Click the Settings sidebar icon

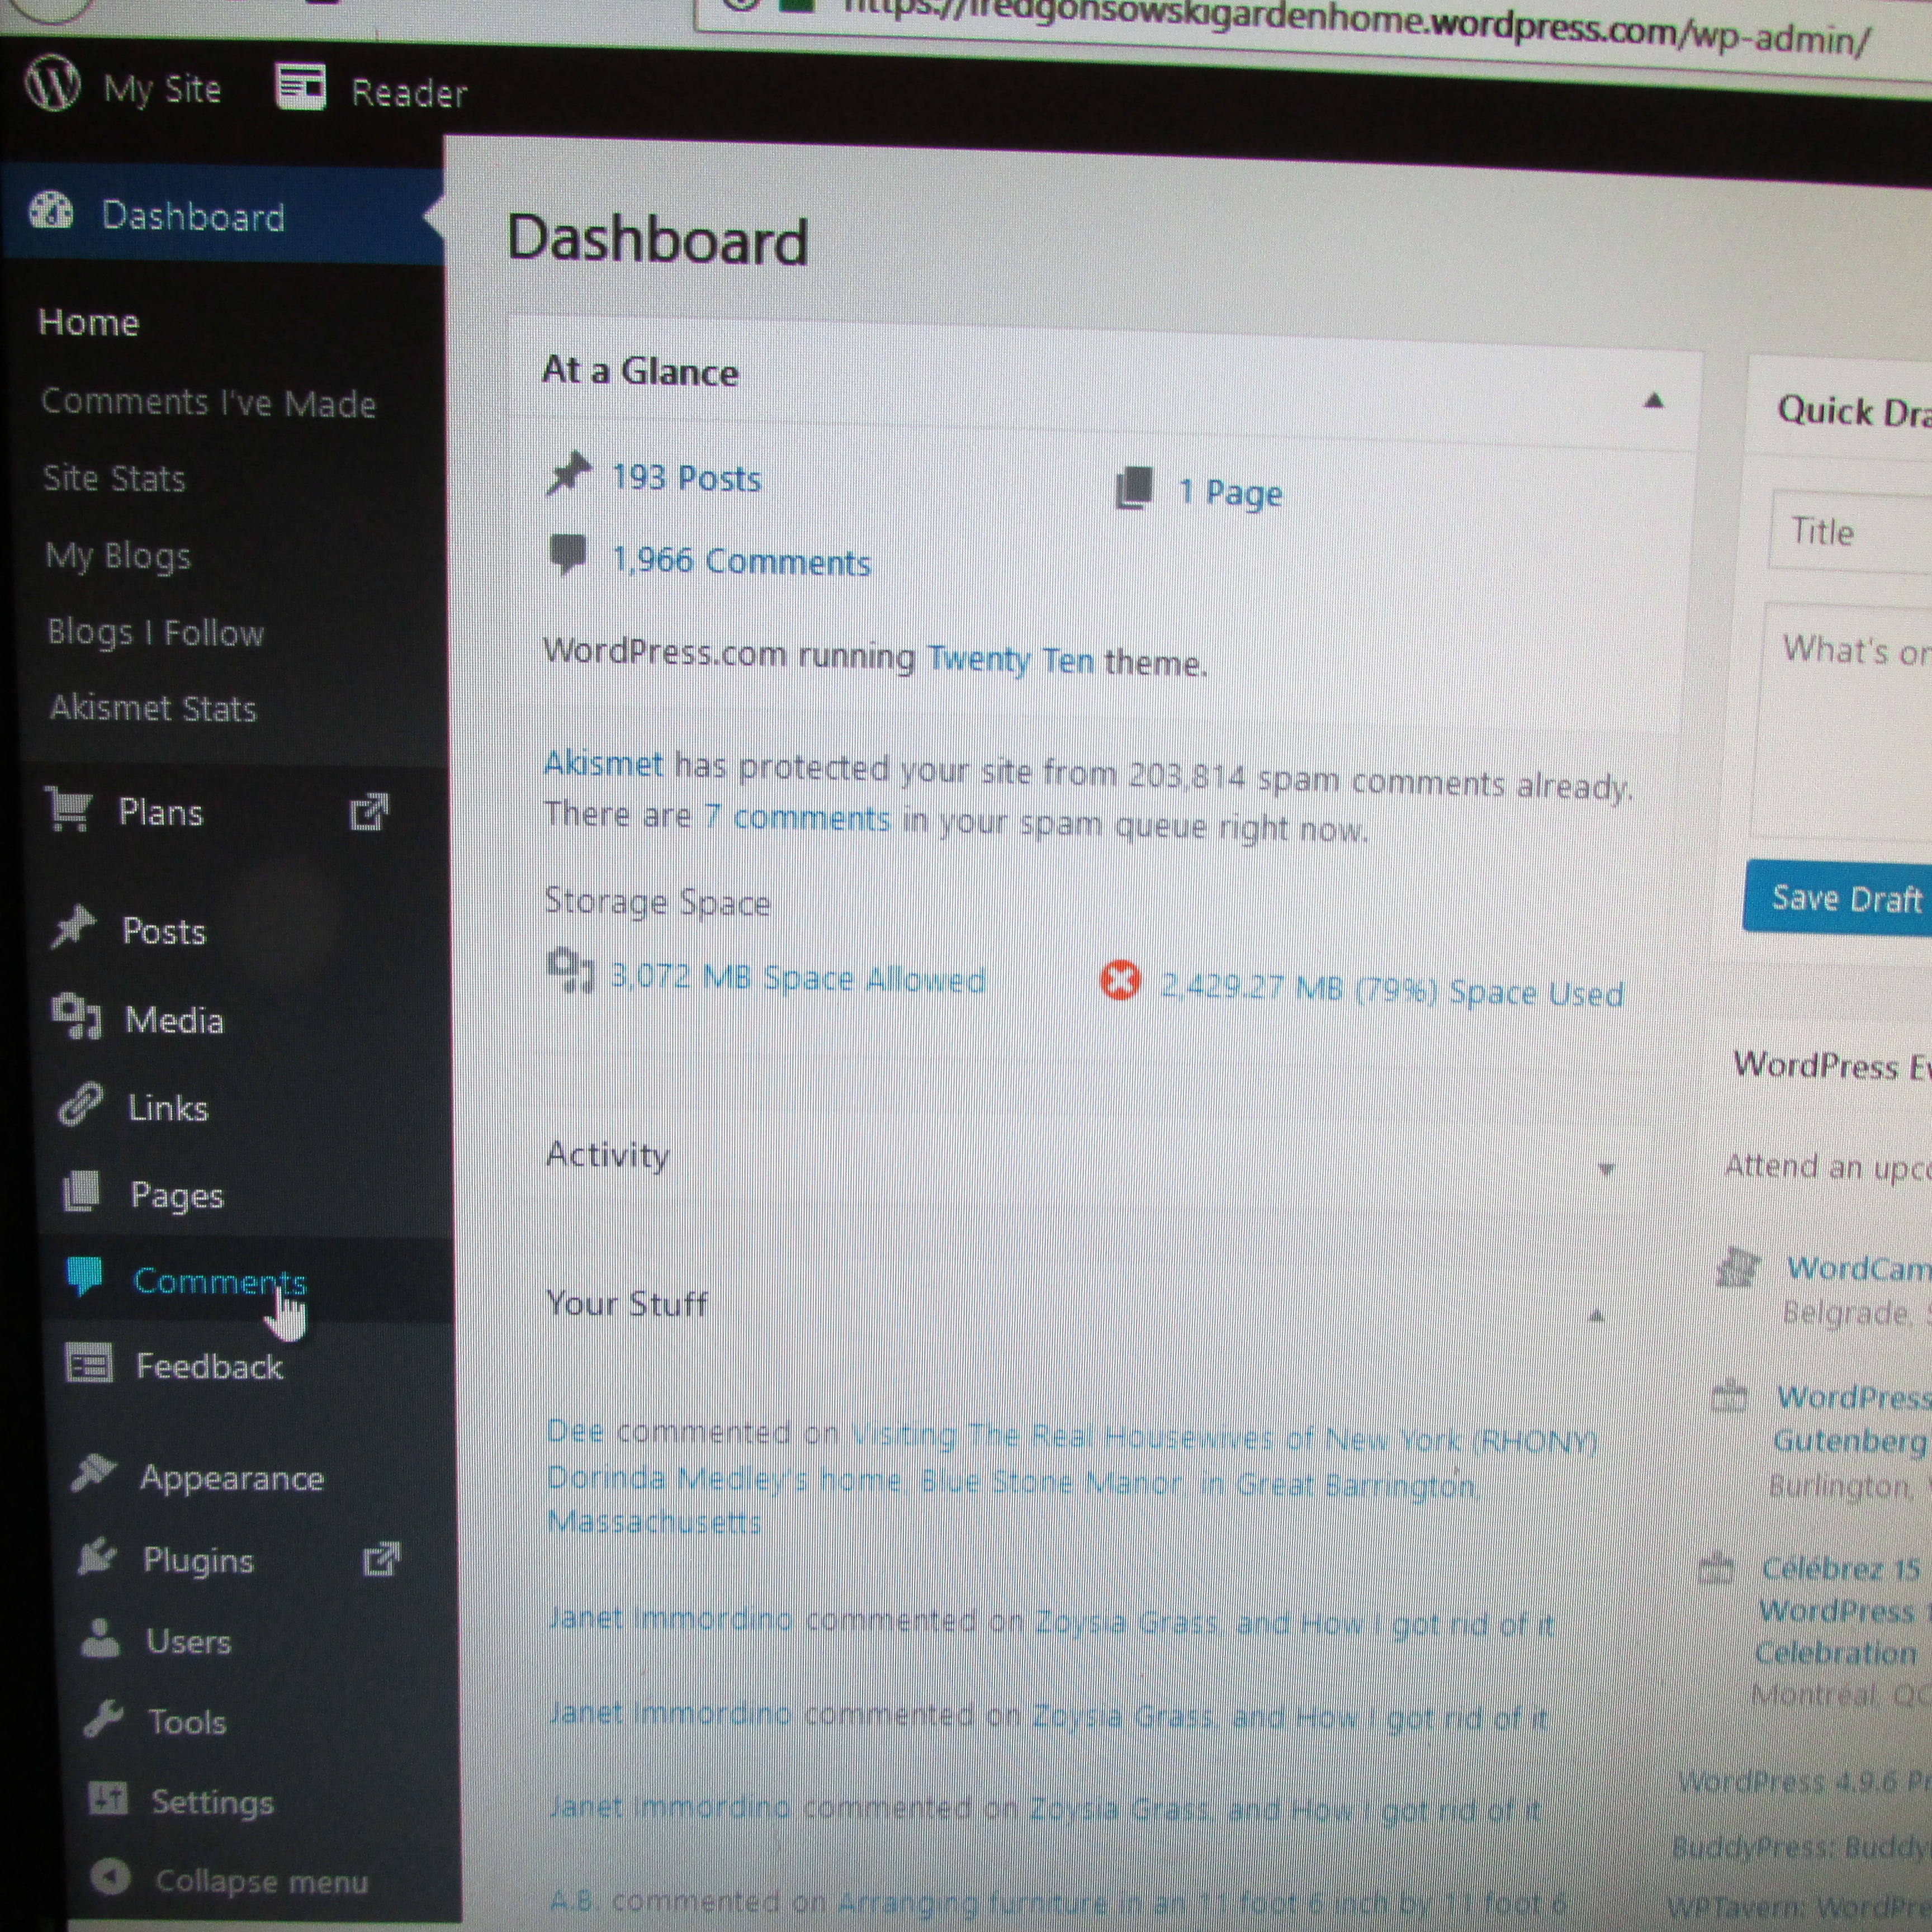coord(108,1798)
